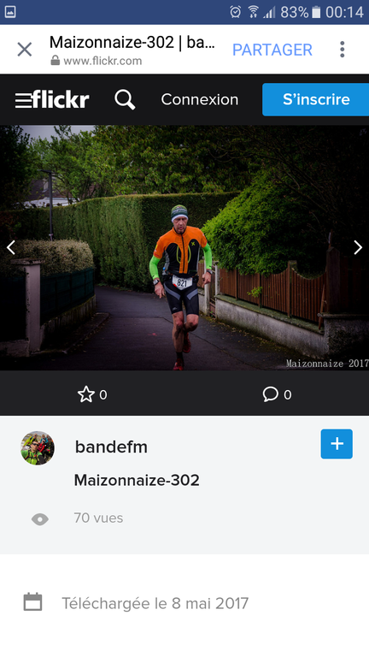Close the browser tab with X
The image size is (369, 657).
[24, 50]
